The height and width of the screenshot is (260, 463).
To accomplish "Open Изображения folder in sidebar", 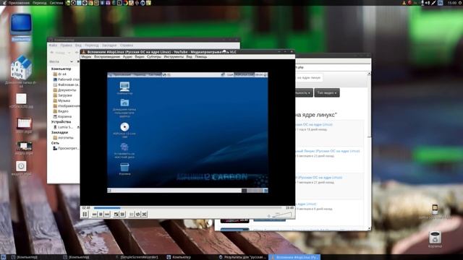I will pos(66,106).
